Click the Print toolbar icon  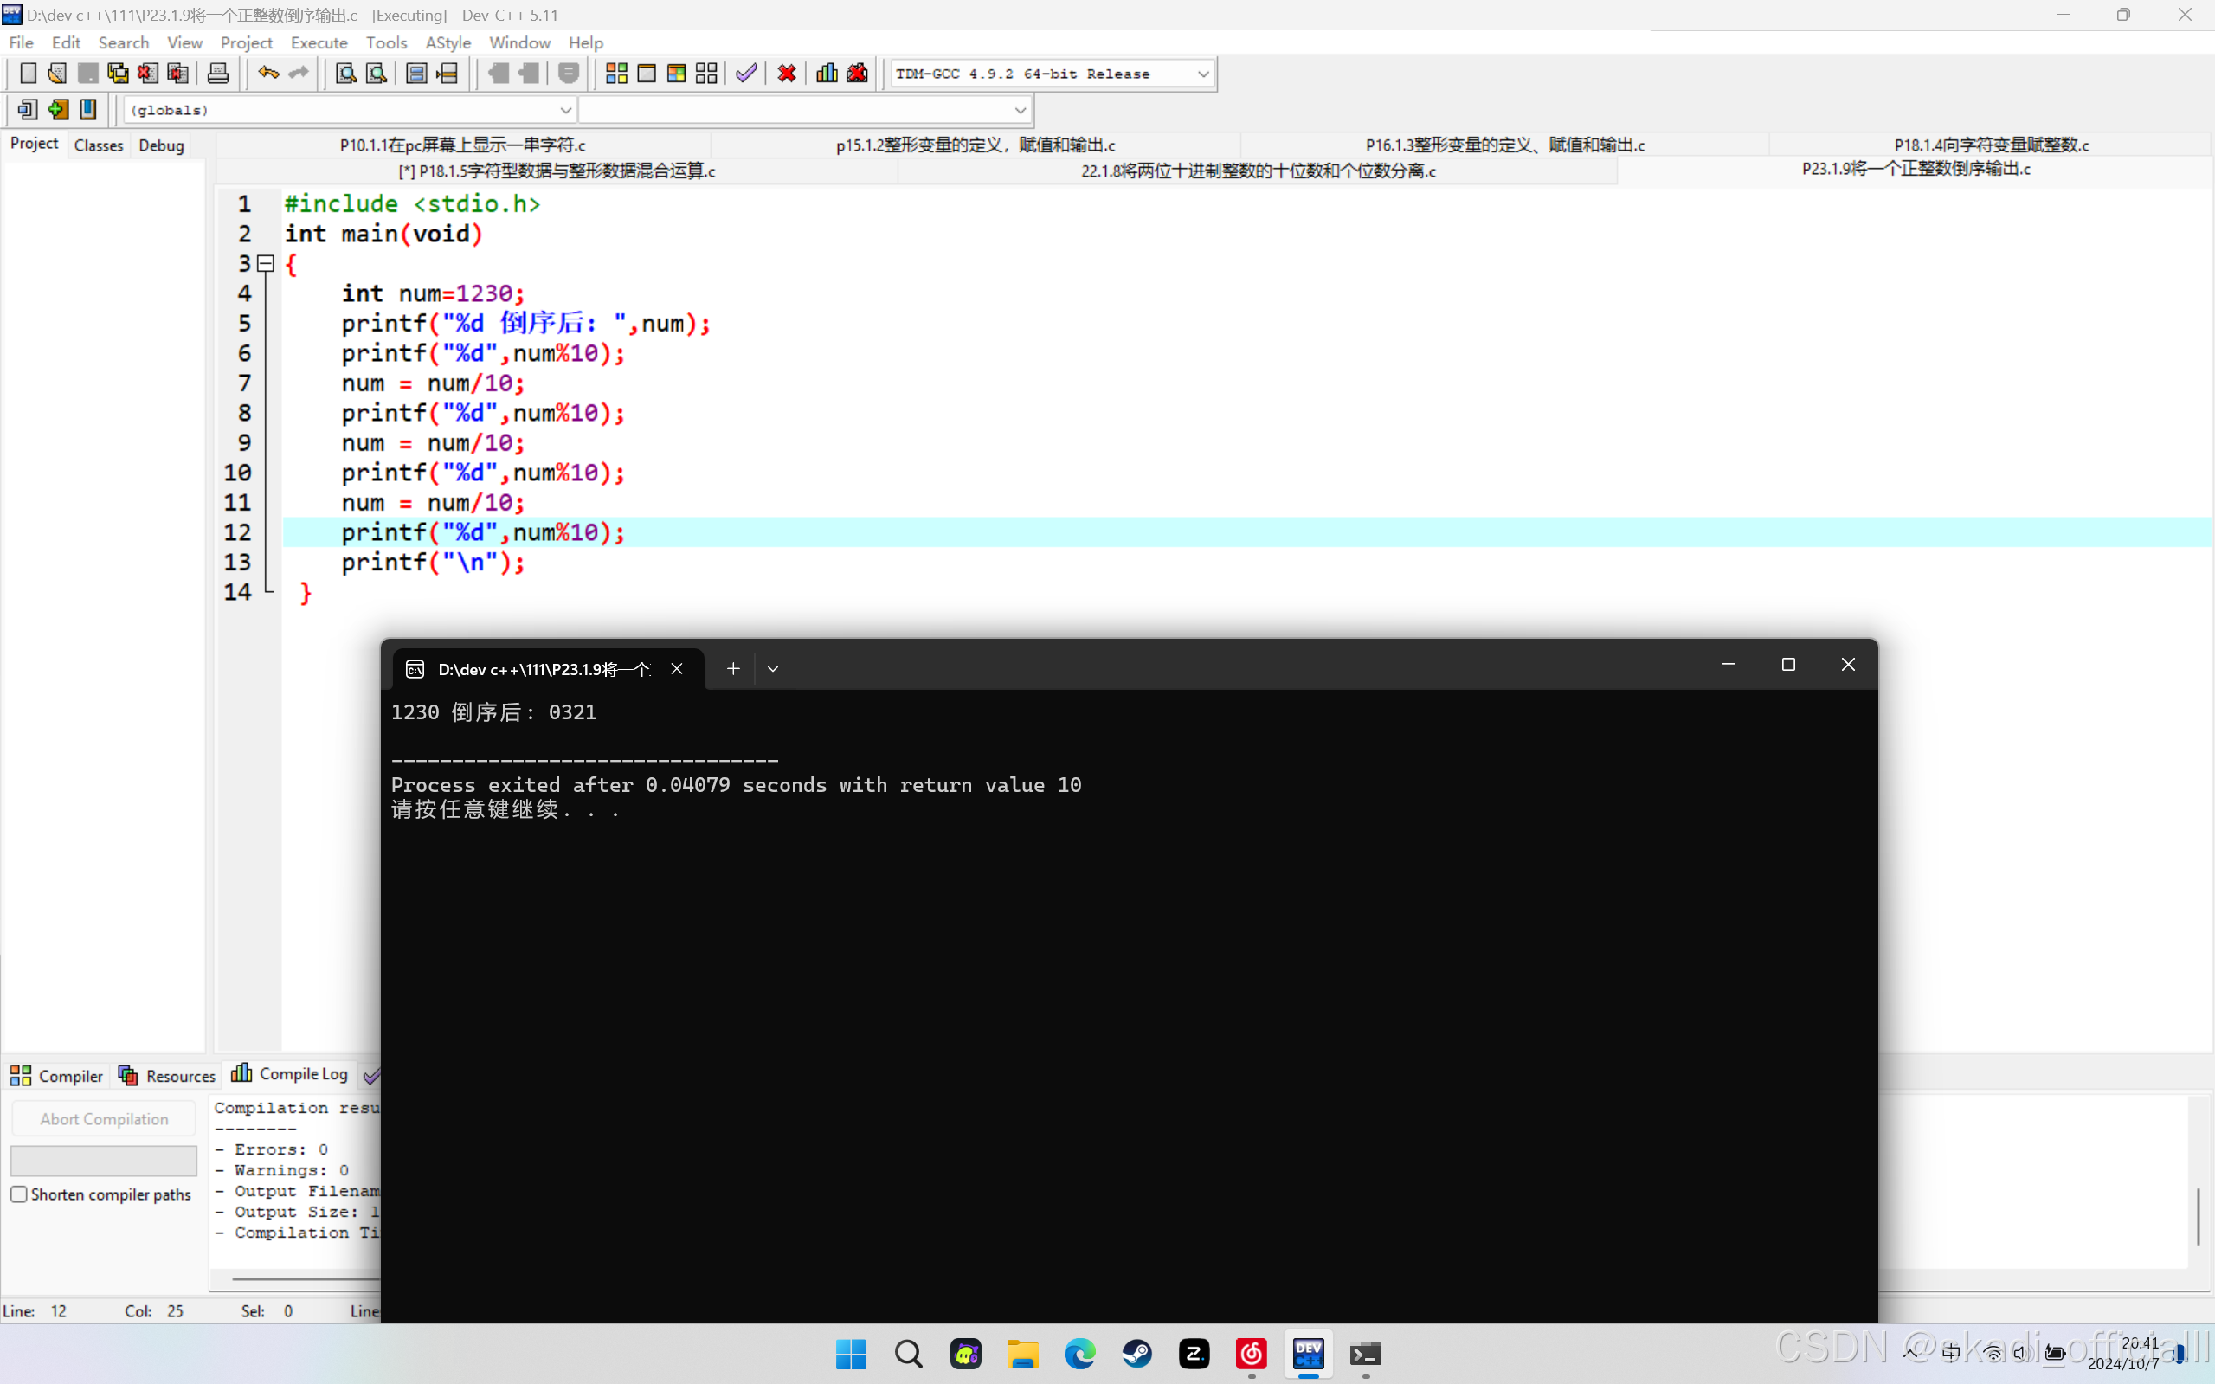(218, 74)
